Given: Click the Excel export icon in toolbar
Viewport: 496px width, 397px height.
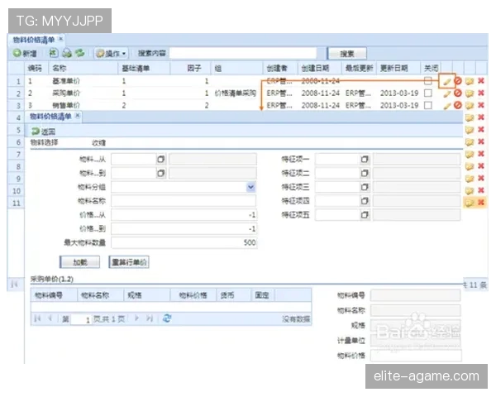Looking at the screenshot, I should click(54, 53).
